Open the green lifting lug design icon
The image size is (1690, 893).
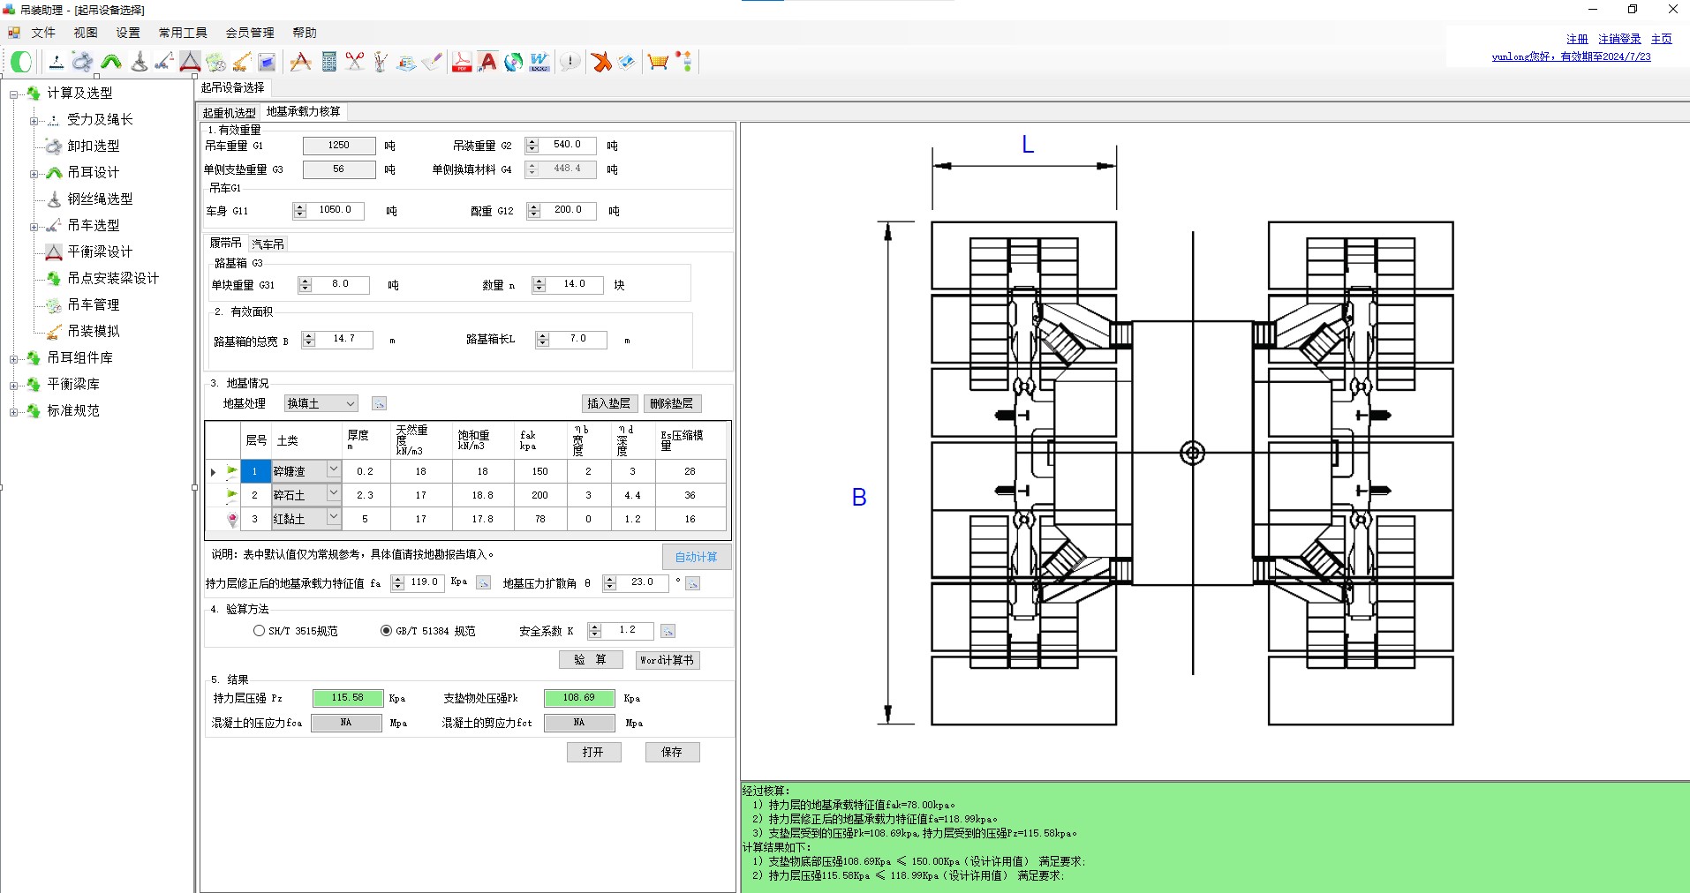point(111,62)
